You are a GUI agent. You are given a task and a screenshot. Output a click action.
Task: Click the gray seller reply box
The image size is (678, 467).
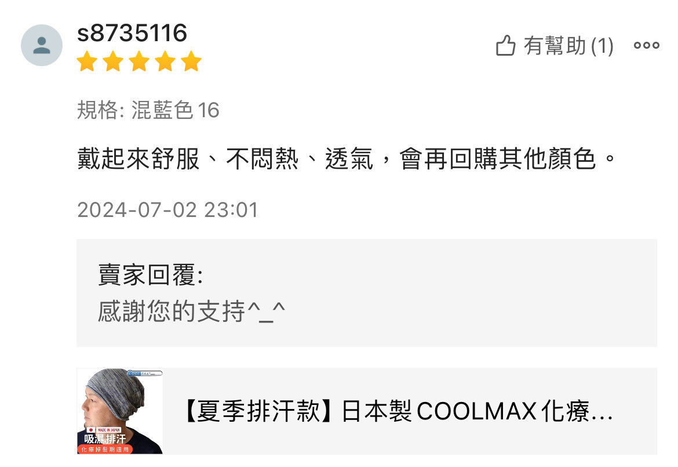367,292
